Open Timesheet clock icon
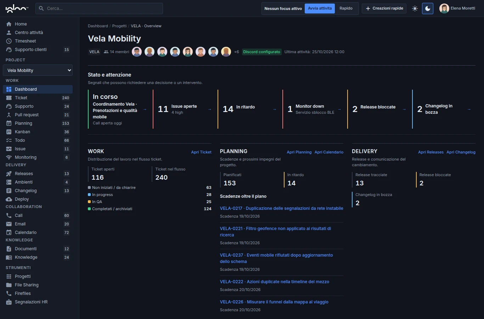484x319 pixels. pos(9,41)
